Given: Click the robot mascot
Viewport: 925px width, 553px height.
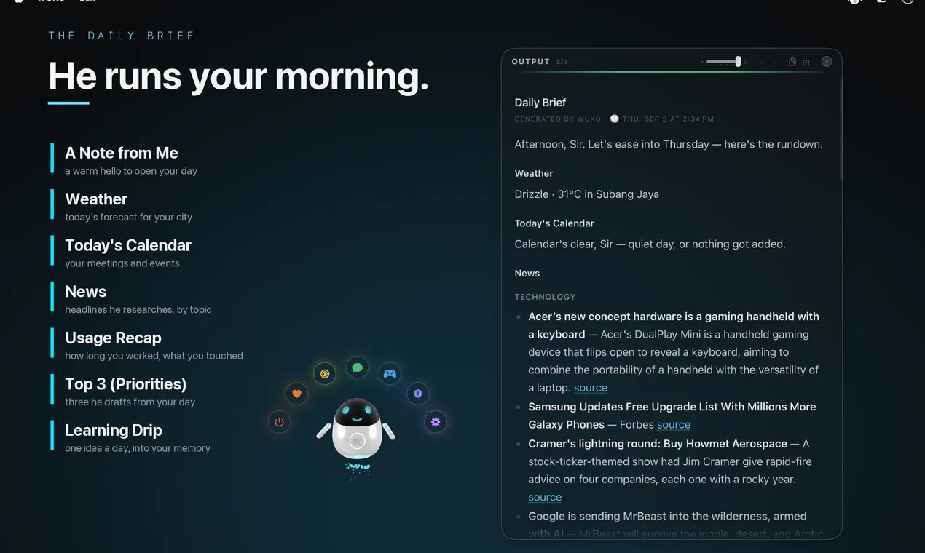Looking at the screenshot, I should pyautogui.click(x=356, y=429).
